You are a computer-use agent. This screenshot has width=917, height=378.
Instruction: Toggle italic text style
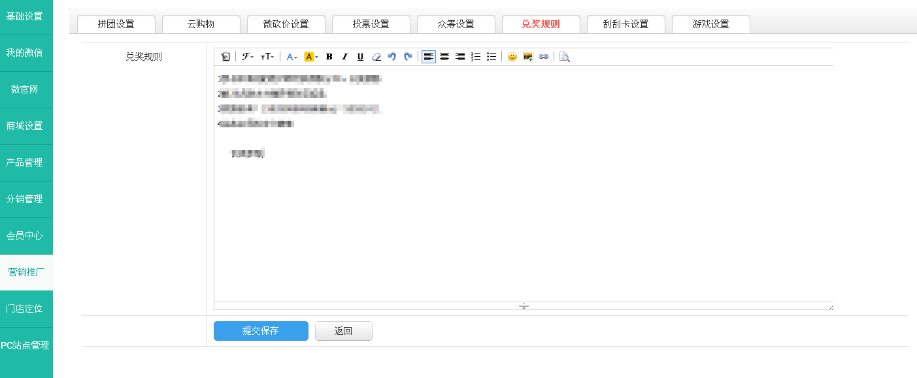pyautogui.click(x=344, y=57)
